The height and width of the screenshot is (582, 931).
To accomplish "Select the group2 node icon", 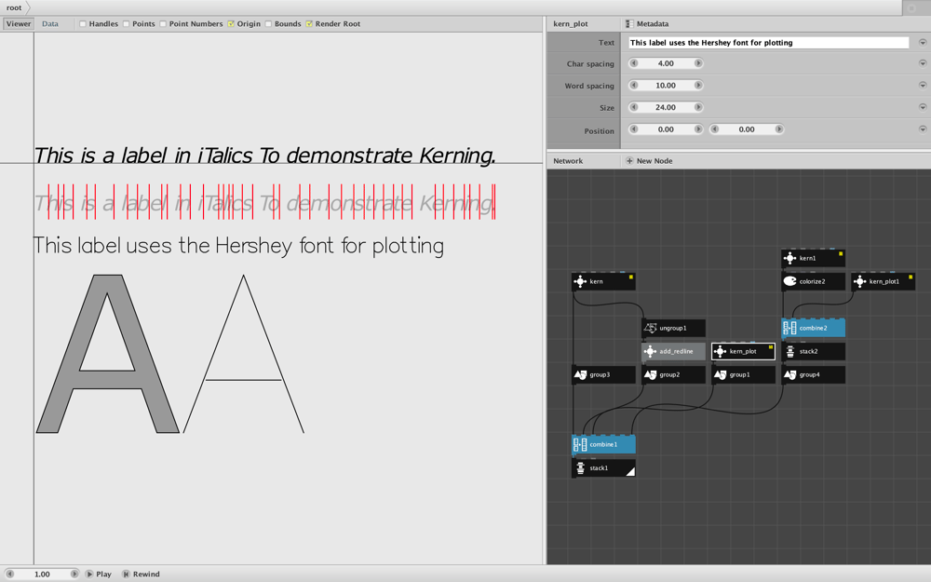I will 650,374.
